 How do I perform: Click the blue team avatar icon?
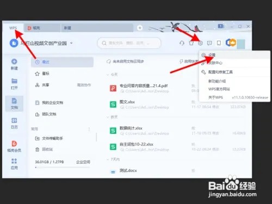(x=14, y=43)
